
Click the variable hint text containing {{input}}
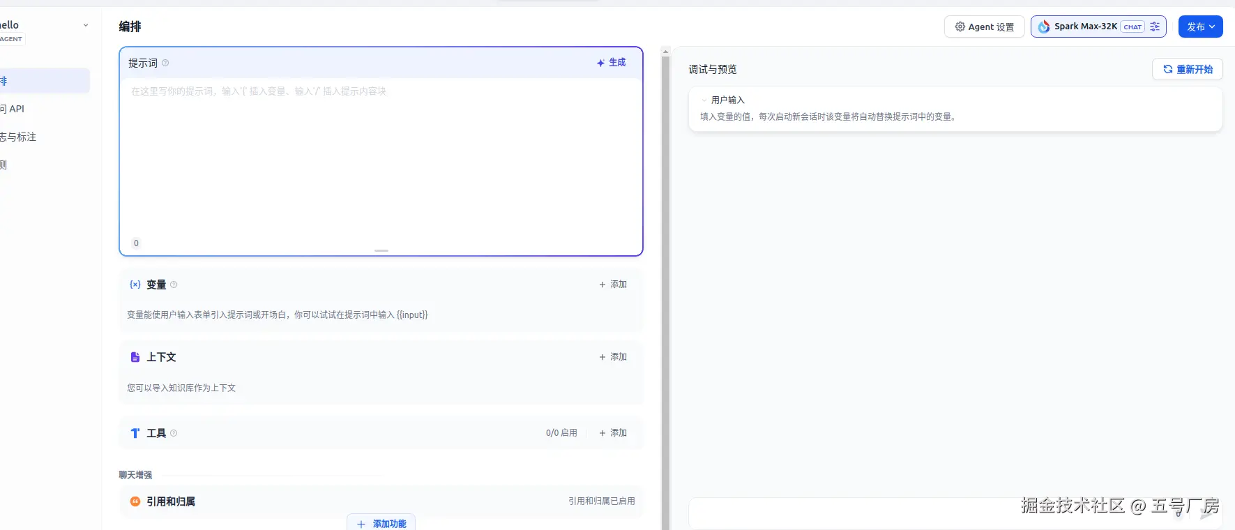(278, 315)
